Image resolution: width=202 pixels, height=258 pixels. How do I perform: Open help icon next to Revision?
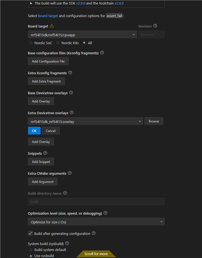tap(155, 26)
